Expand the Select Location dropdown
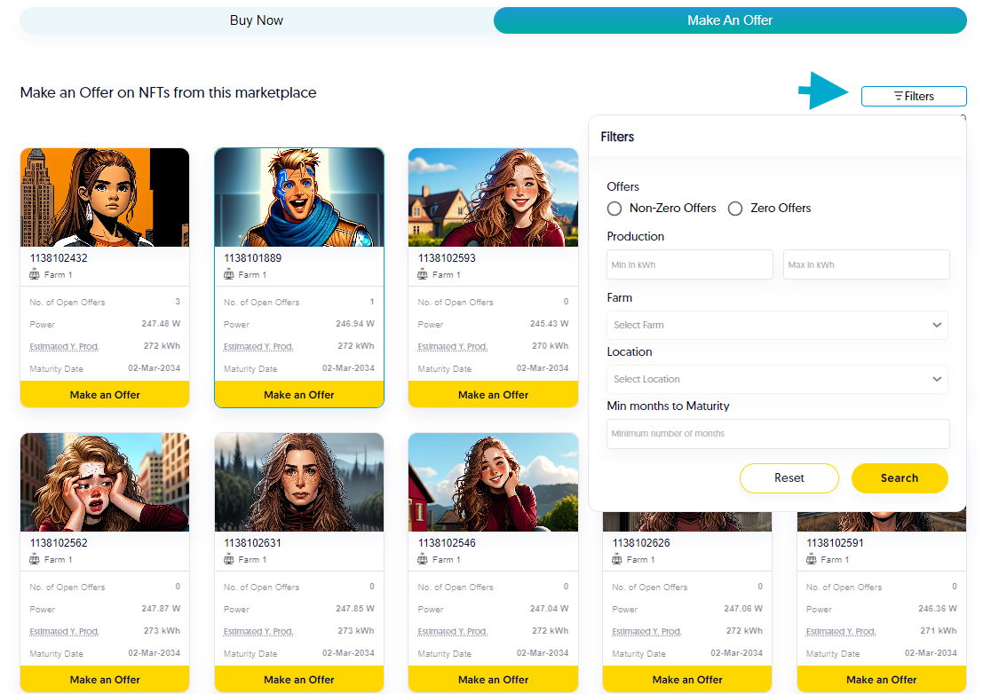 pyautogui.click(x=777, y=379)
